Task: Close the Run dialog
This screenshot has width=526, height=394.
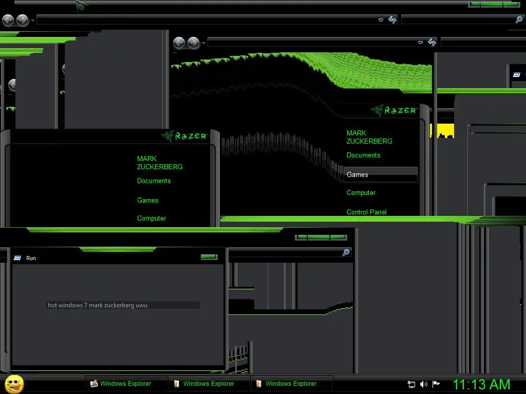Action: click(x=209, y=257)
